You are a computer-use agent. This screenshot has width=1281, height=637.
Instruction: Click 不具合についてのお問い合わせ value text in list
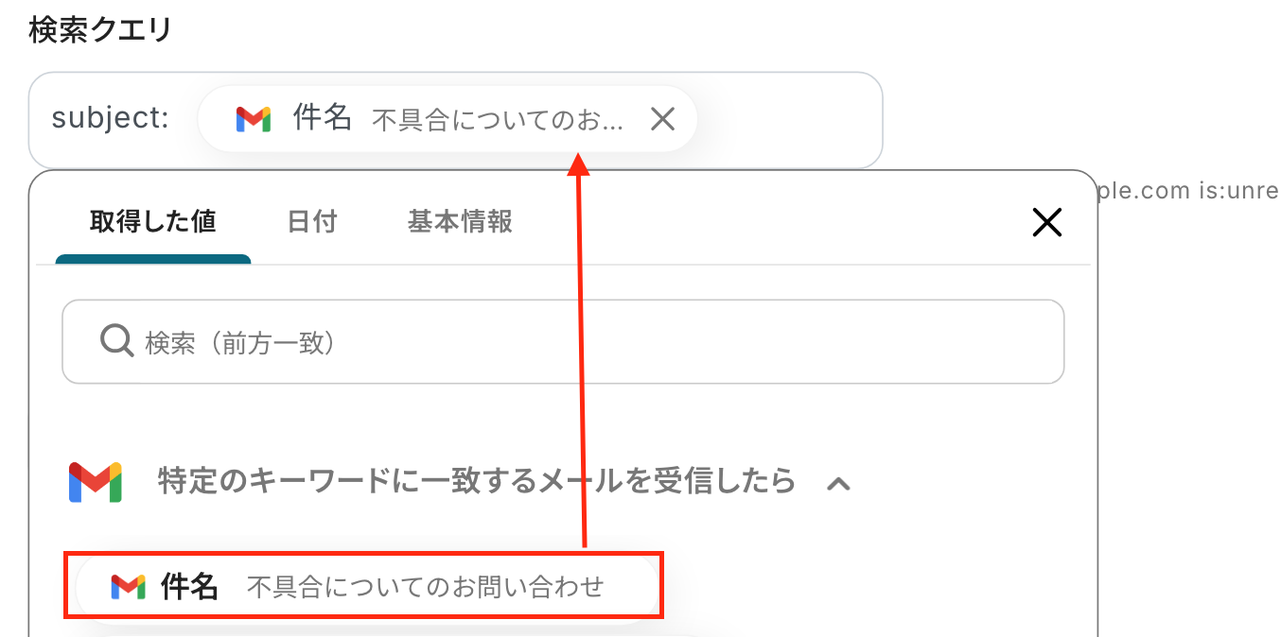click(425, 588)
